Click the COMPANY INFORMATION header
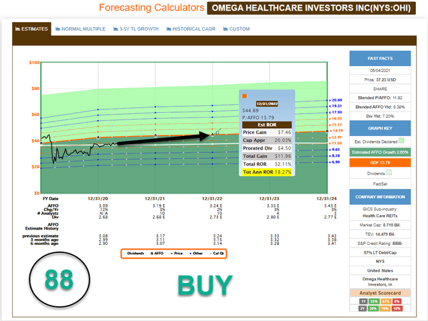Screen dimensions: 428x321 click(380, 197)
